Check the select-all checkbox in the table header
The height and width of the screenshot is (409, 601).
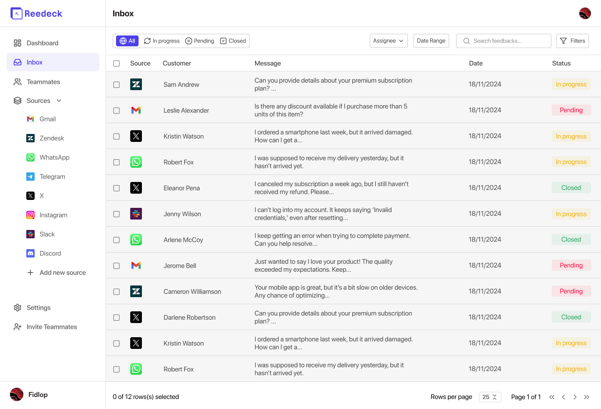116,63
